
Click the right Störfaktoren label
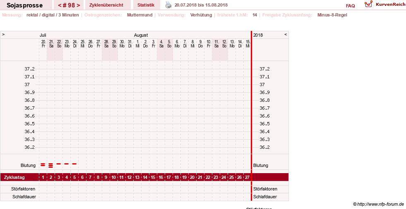tap(265, 189)
